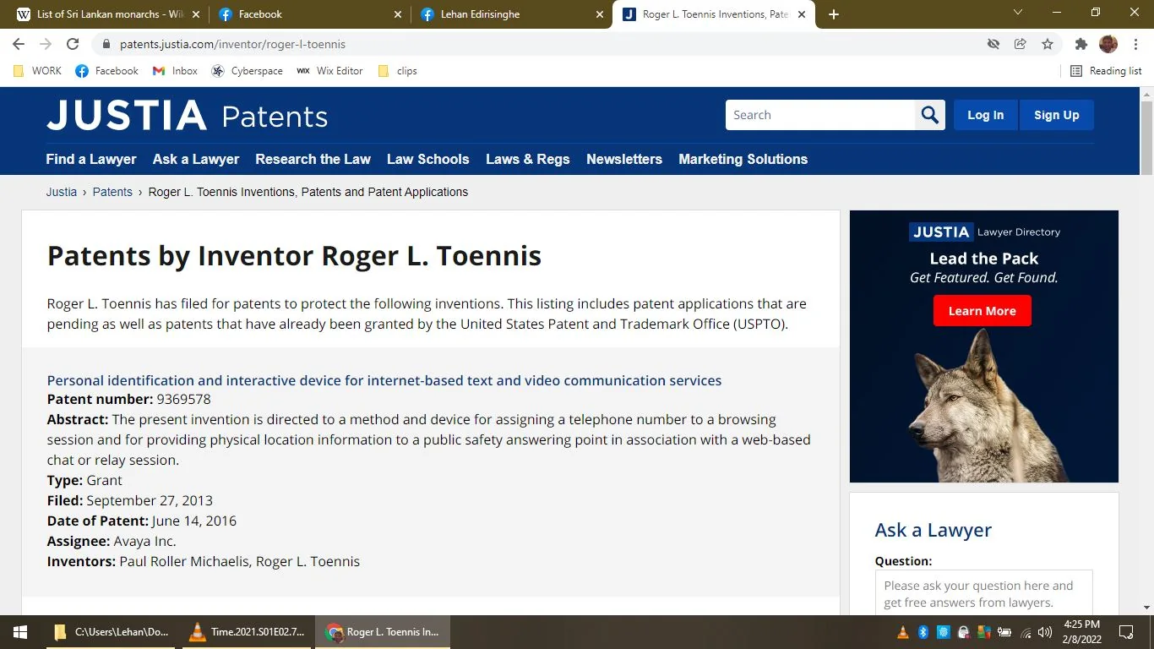Click the crossed-out eye icon in address bar
This screenshot has width=1154, height=649.
click(x=993, y=44)
